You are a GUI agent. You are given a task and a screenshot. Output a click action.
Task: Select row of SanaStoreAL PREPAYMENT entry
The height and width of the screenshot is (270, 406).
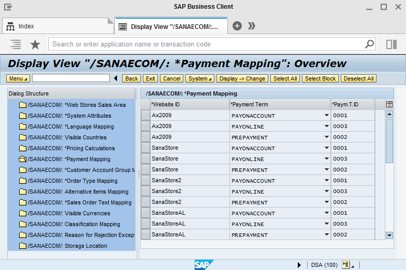coord(146,235)
